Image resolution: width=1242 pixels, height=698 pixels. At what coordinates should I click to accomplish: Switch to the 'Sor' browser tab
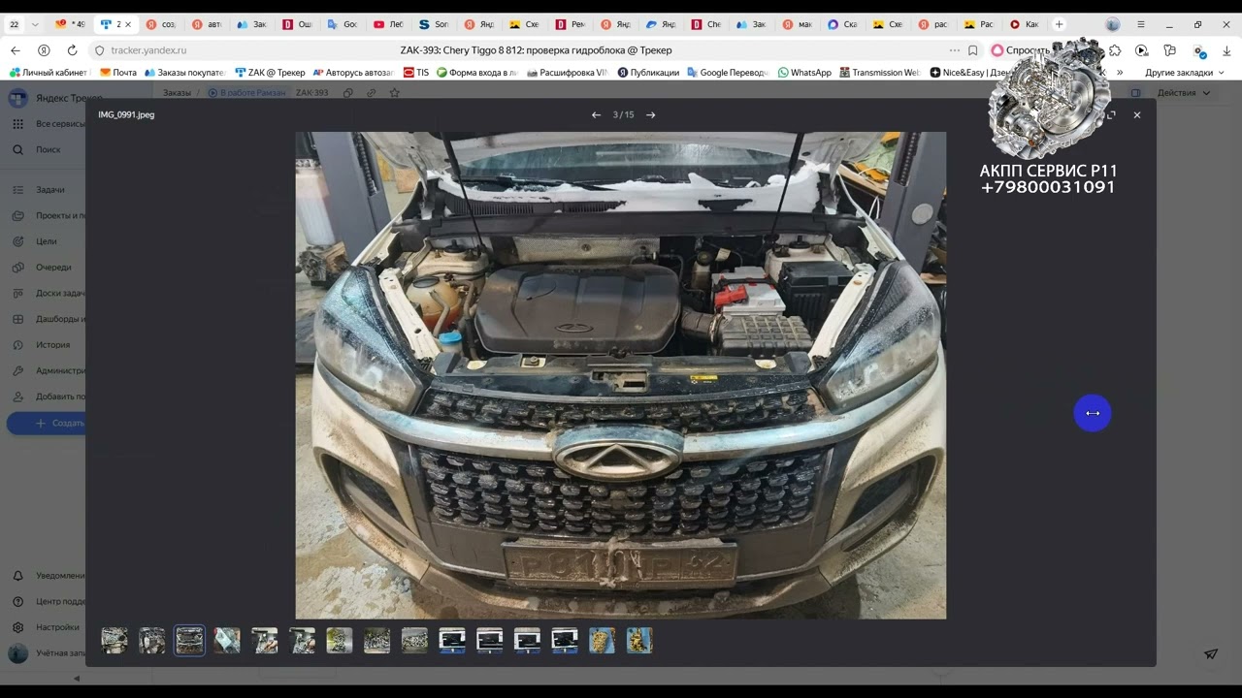[x=435, y=24]
